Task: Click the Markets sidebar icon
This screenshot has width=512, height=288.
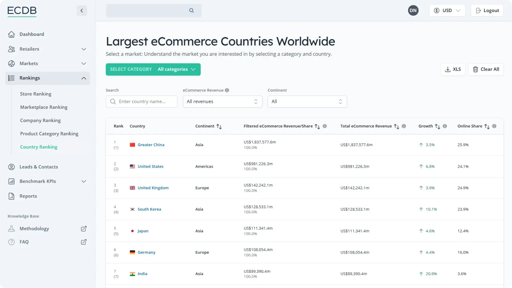Action: [x=11, y=63]
